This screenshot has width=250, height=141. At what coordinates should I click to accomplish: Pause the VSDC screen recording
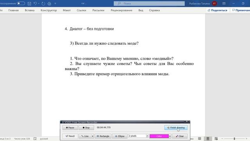70,128
